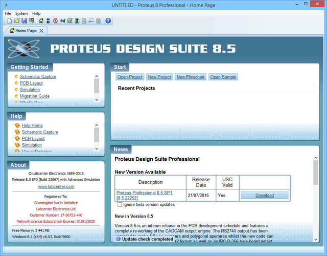This screenshot has width=327, height=256.
Task: Click the 'Recent Projects' heading
Action: [136, 88]
